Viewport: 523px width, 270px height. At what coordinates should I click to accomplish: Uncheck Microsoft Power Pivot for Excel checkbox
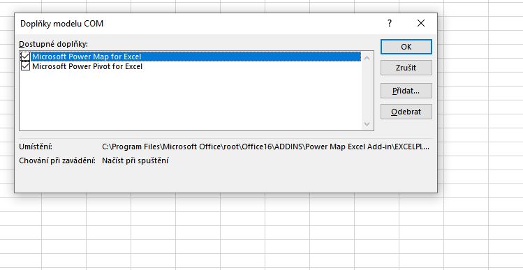pos(25,66)
